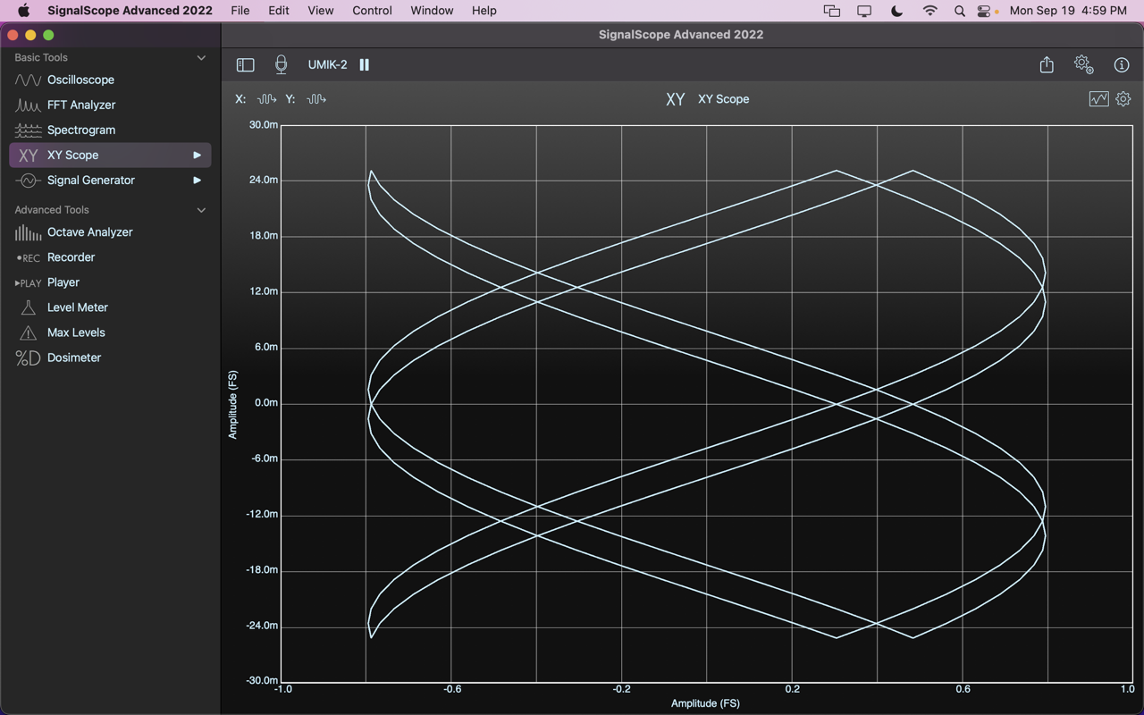Click the 24.0m Y-axis value
The image size is (1144, 715).
tap(263, 181)
